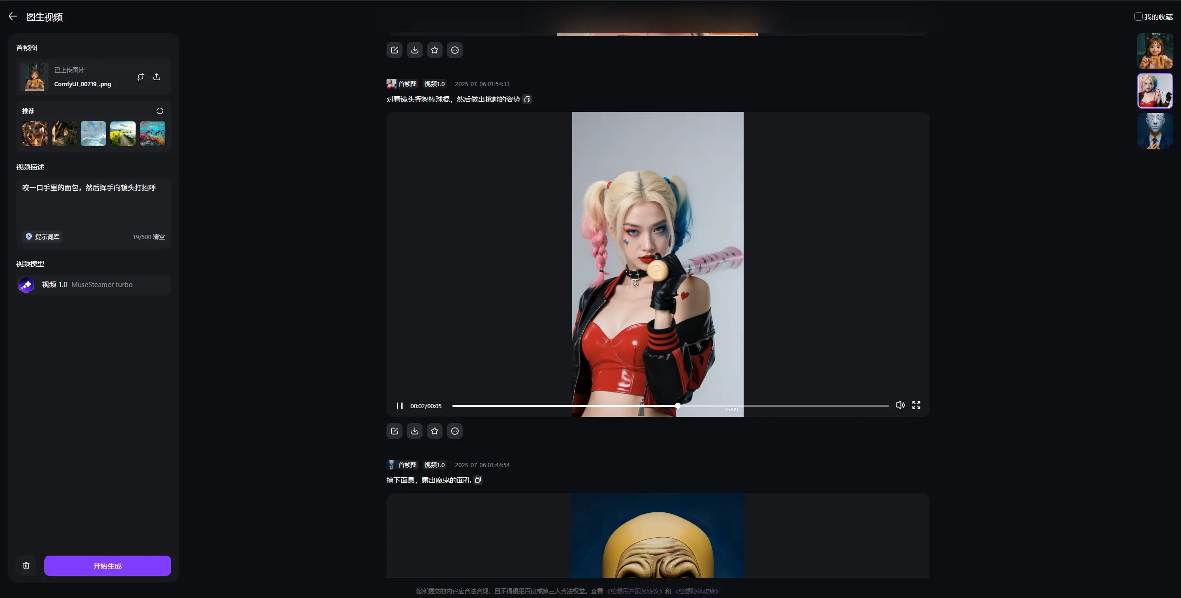Click the back arrow next to 图生视频
Screen dimensions: 1181x598
pyautogui.click(x=13, y=17)
